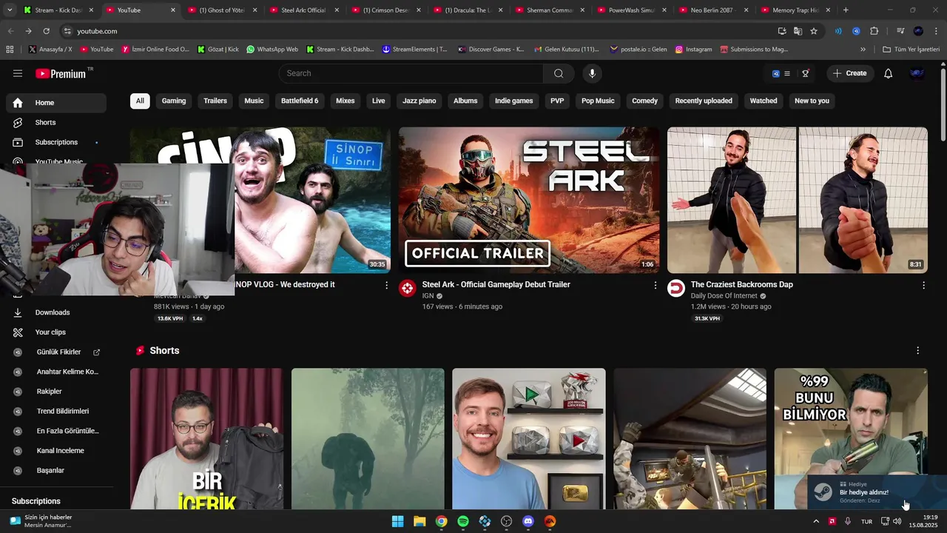Select the Gaming filter chip
The image size is (947, 533).
(x=174, y=101)
